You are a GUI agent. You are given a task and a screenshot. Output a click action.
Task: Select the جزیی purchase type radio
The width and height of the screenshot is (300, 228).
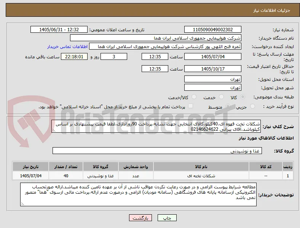click(252, 106)
